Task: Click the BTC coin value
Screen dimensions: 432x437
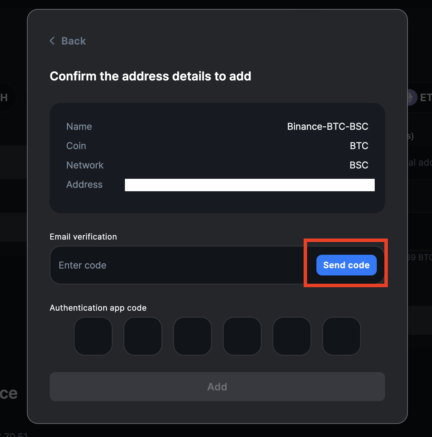Action: 359,146
